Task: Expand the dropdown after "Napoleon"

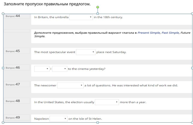Action: pyautogui.click(x=58, y=119)
